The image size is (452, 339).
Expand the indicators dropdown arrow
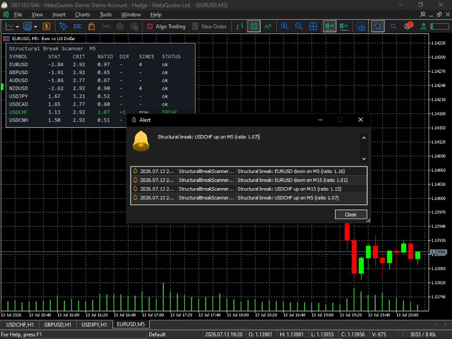pos(36,27)
